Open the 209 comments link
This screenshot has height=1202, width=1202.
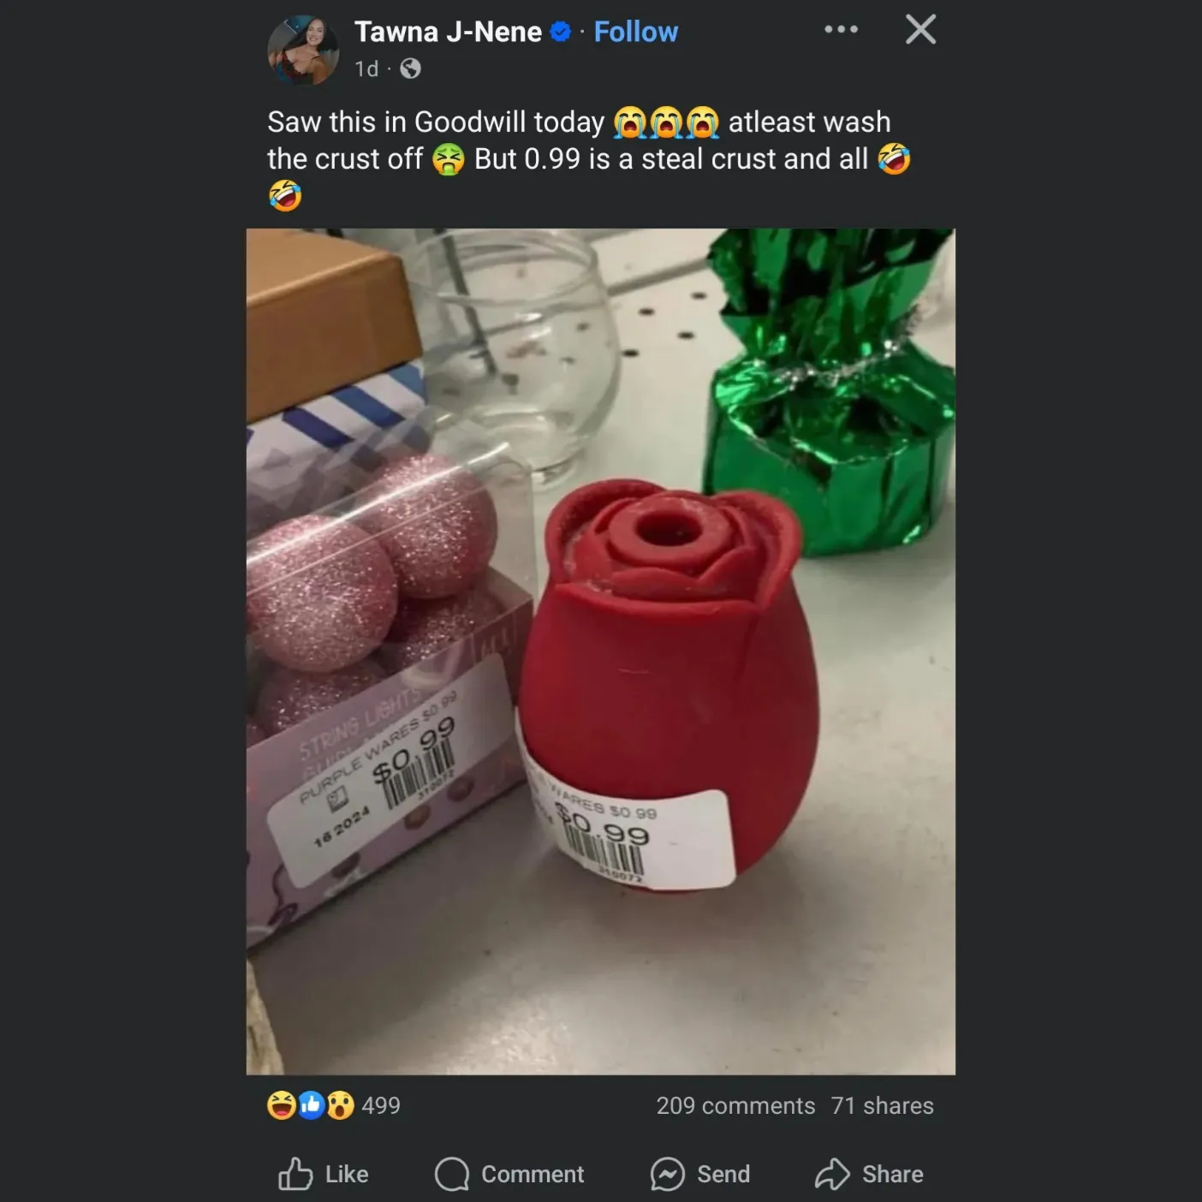pyautogui.click(x=735, y=1105)
